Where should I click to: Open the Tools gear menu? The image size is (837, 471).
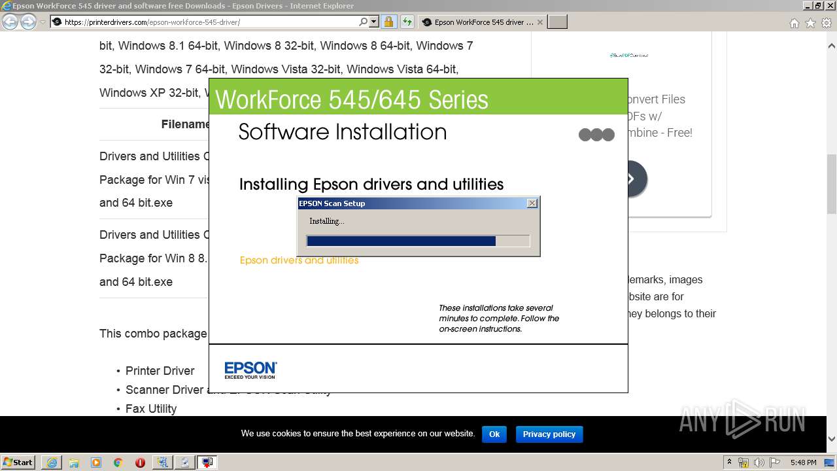tap(827, 23)
